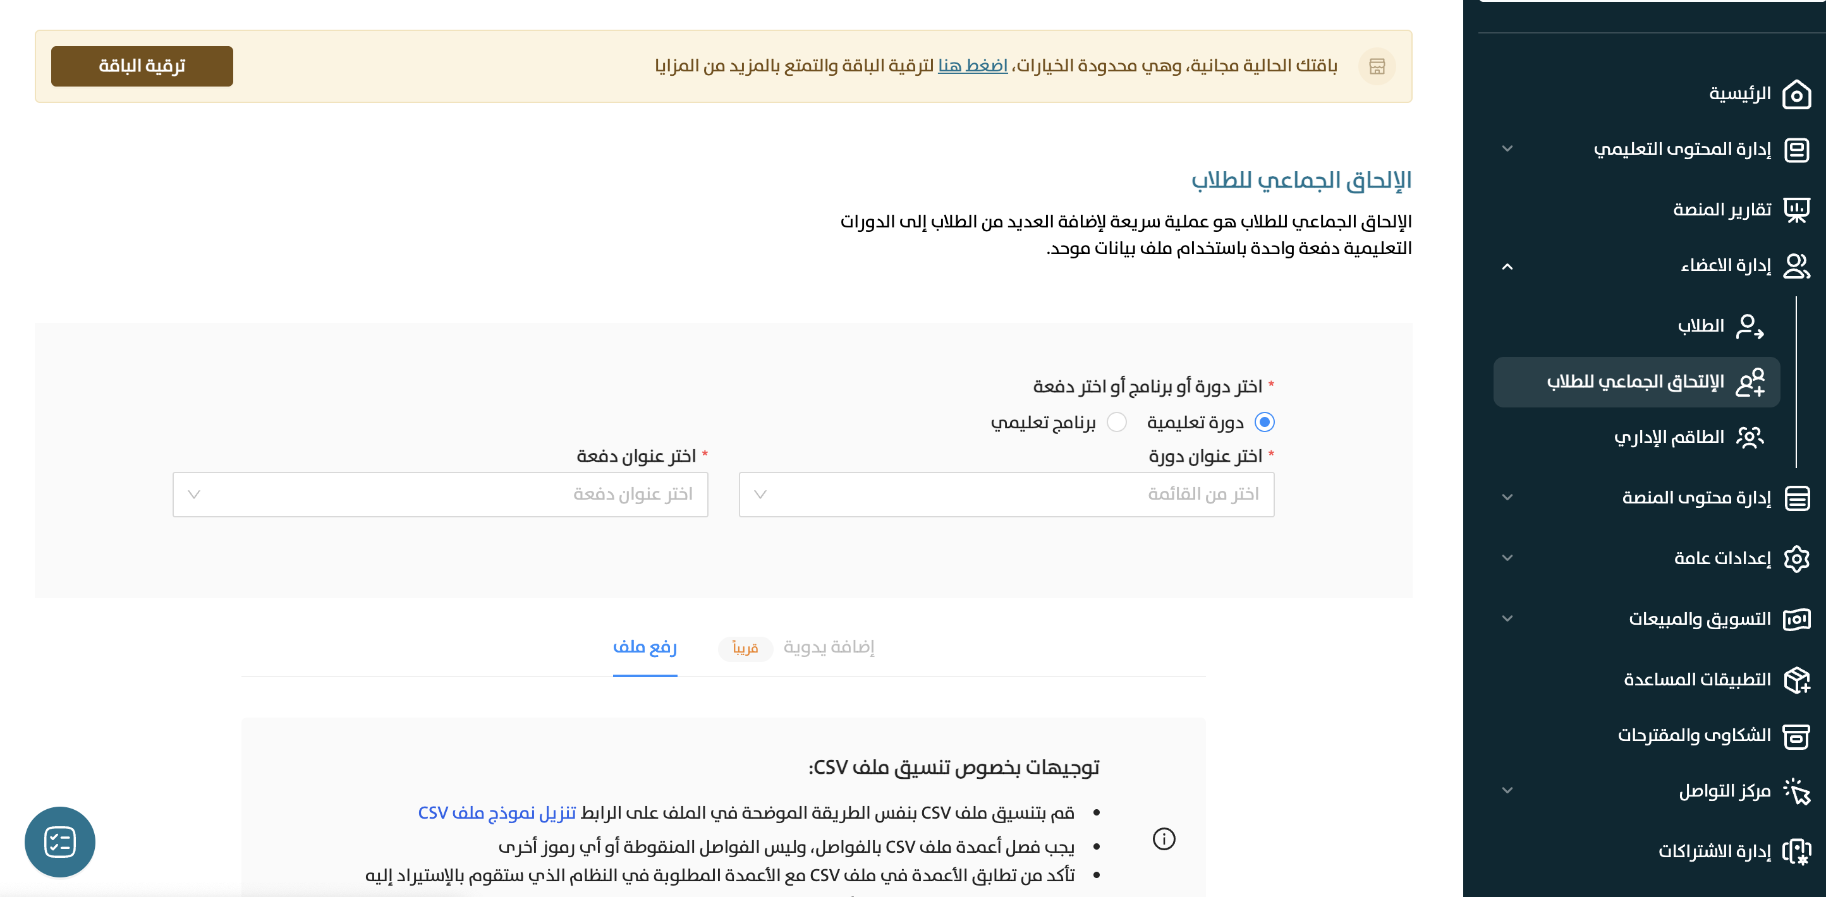Open الإلتحاق الجماعي للطلاب sidebar item
Viewport: 1826px width, 897px height.
click(x=1635, y=382)
